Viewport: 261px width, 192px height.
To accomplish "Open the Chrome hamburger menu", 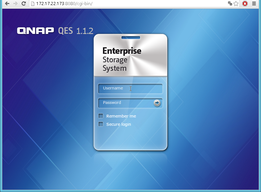I will click(x=254, y=4).
